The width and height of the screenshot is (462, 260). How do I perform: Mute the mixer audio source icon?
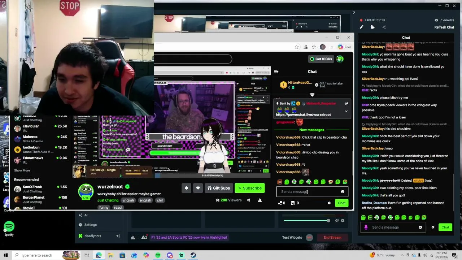336,221
